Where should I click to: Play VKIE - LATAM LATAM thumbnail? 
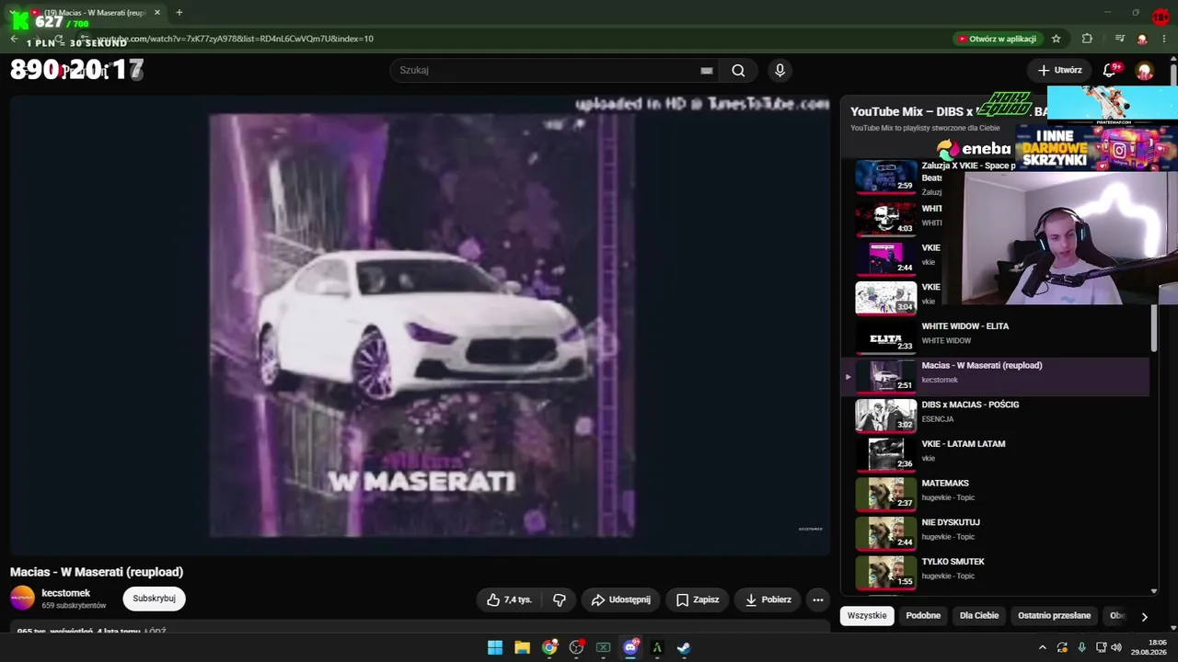886,454
